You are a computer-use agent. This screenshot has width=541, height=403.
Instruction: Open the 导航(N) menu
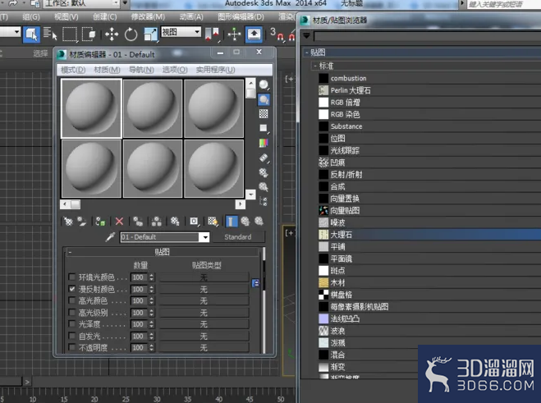[x=141, y=70]
